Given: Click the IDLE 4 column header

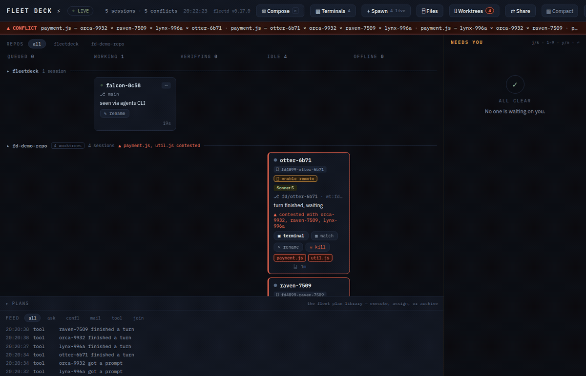Looking at the screenshot, I should 277,57.
